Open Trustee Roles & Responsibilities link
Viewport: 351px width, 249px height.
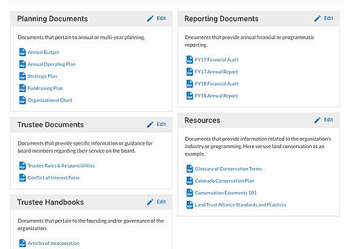[x=61, y=166]
